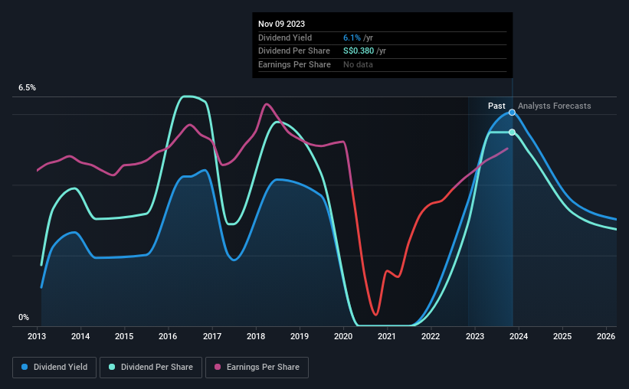Click the 2015 x-axis label
The image size is (629, 389).
pyautogui.click(x=124, y=336)
